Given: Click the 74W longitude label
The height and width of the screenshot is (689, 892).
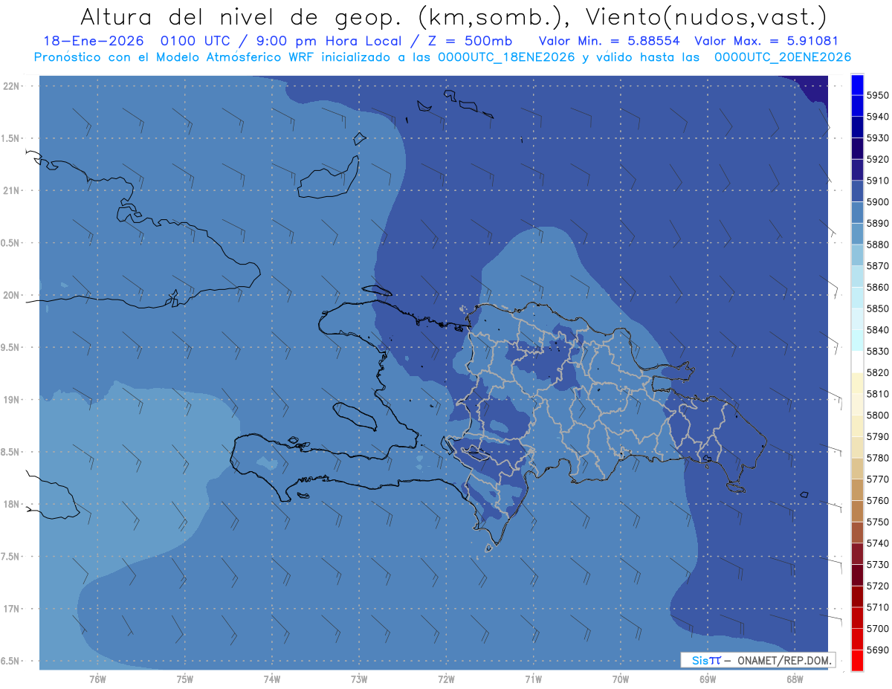Looking at the screenshot, I should coord(271,679).
